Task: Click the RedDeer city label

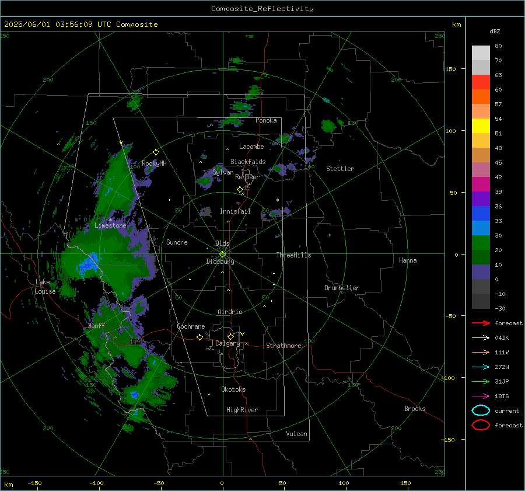Action: click(x=247, y=177)
